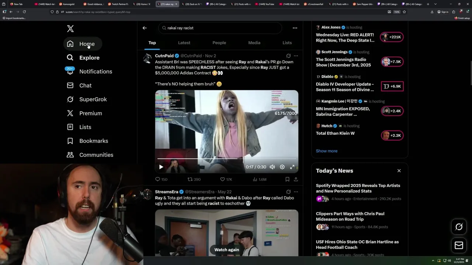The width and height of the screenshot is (472, 265).
Task: Share the CutnPaid post
Action: tap(296, 179)
